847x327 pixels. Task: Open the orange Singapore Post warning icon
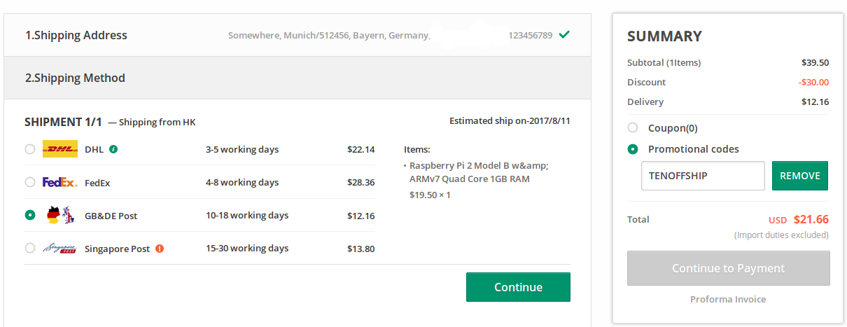coord(160,249)
